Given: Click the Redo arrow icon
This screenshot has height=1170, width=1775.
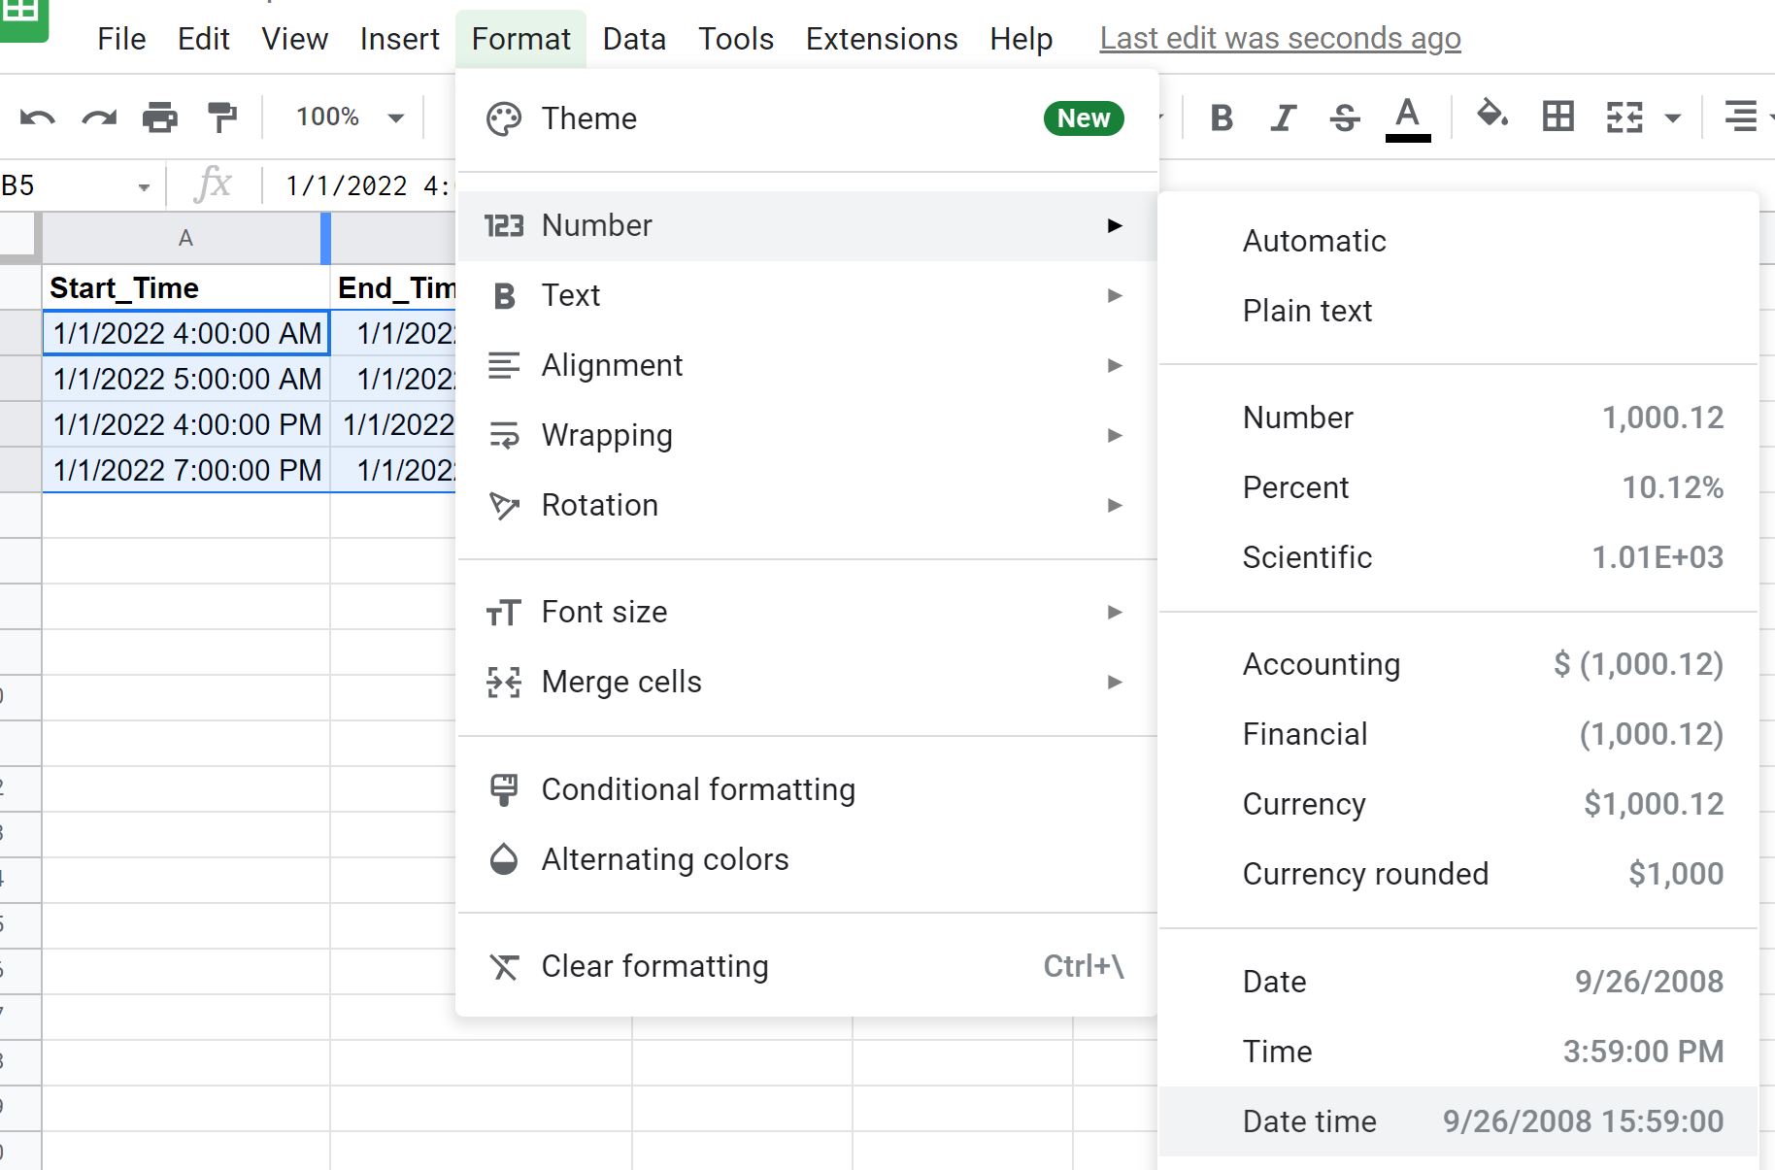Looking at the screenshot, I should [x=98, y=118].
